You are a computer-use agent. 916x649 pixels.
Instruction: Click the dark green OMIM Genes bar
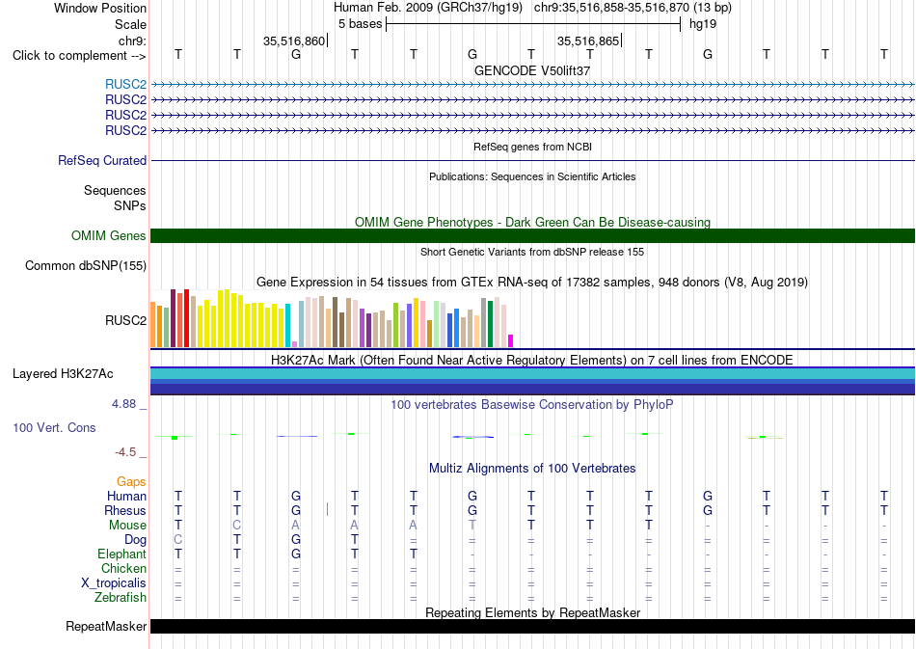click(532, 235)
